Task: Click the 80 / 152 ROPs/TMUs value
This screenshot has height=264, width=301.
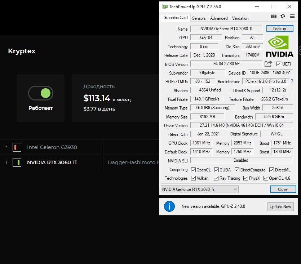Action: (203, 81)
